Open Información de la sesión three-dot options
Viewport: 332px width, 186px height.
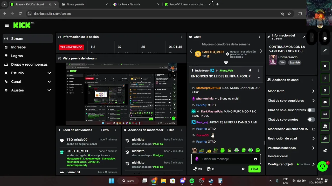181,37
